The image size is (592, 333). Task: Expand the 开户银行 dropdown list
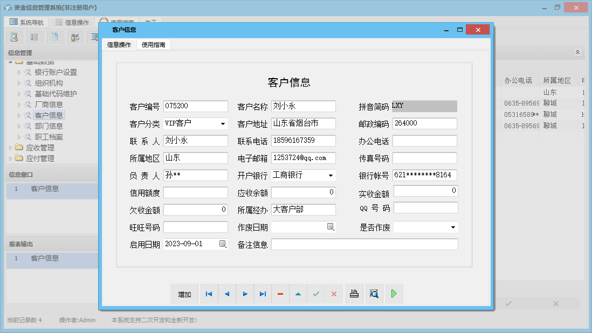(x=331, y=176)
